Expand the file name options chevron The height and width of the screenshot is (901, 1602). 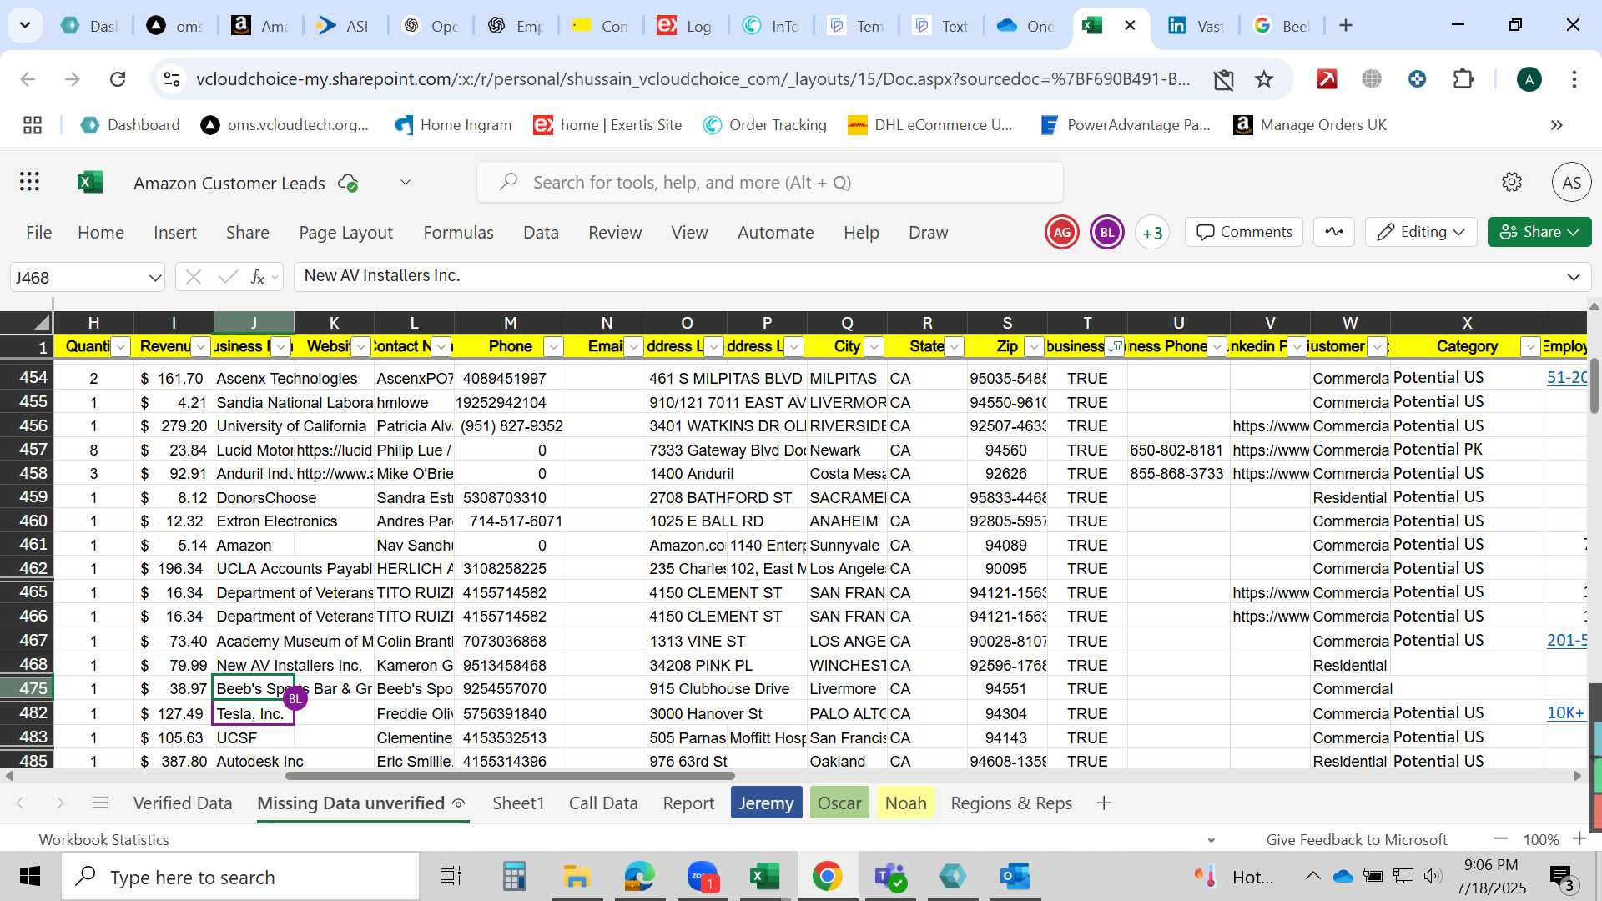click(x=406, y=182)
